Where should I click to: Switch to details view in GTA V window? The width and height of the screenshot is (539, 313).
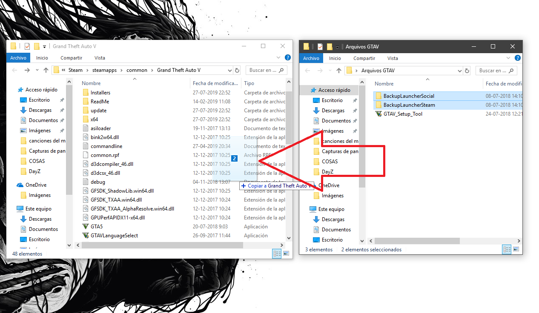coord(277,253)
